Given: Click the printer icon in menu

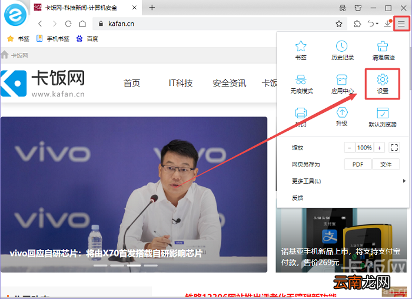Looking at the screenshot, I should [x=301, y=113].
